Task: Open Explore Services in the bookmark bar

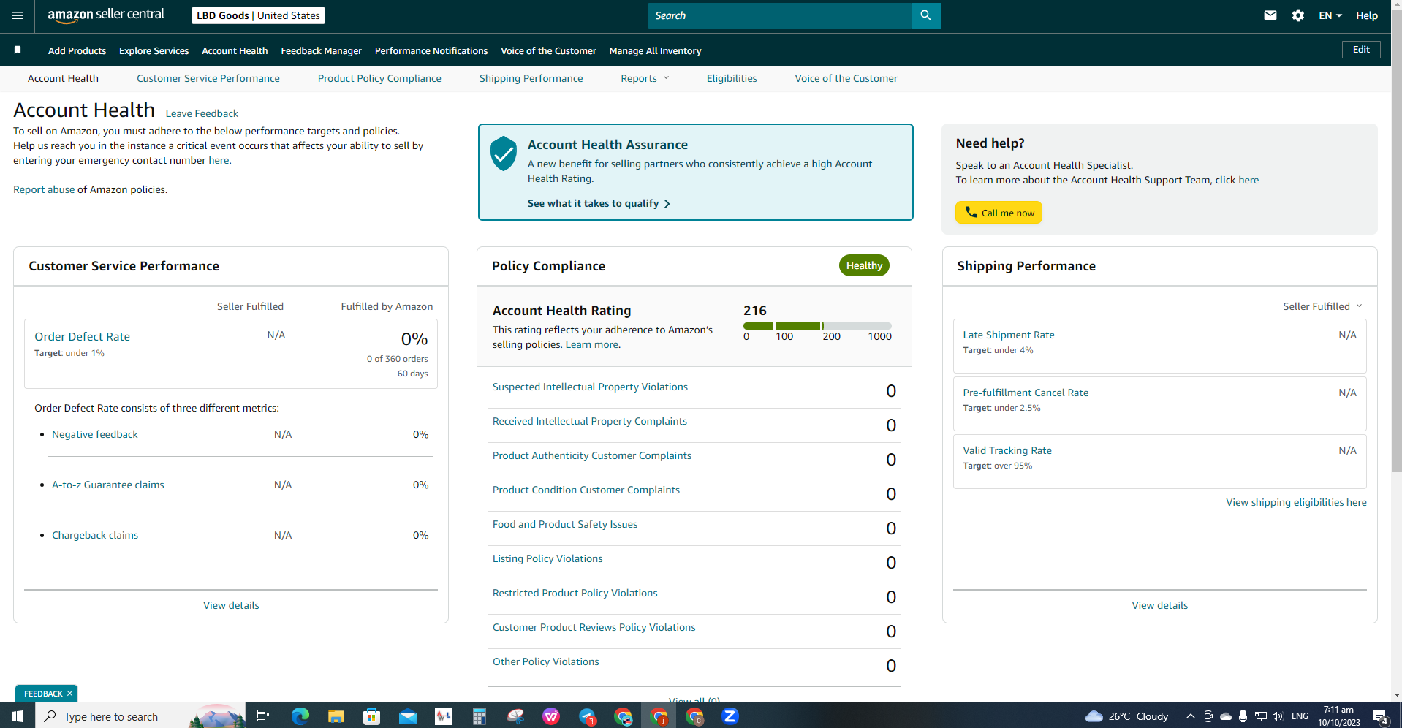Action: [x=154, y=50]
